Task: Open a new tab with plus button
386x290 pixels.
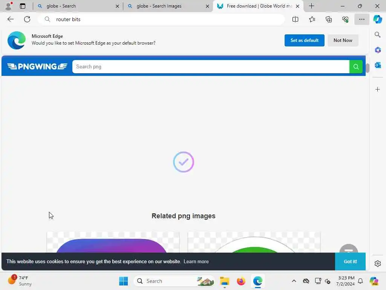Action: (311, 6)
